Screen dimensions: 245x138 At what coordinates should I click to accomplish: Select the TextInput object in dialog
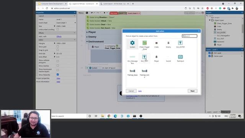point(180,58)
